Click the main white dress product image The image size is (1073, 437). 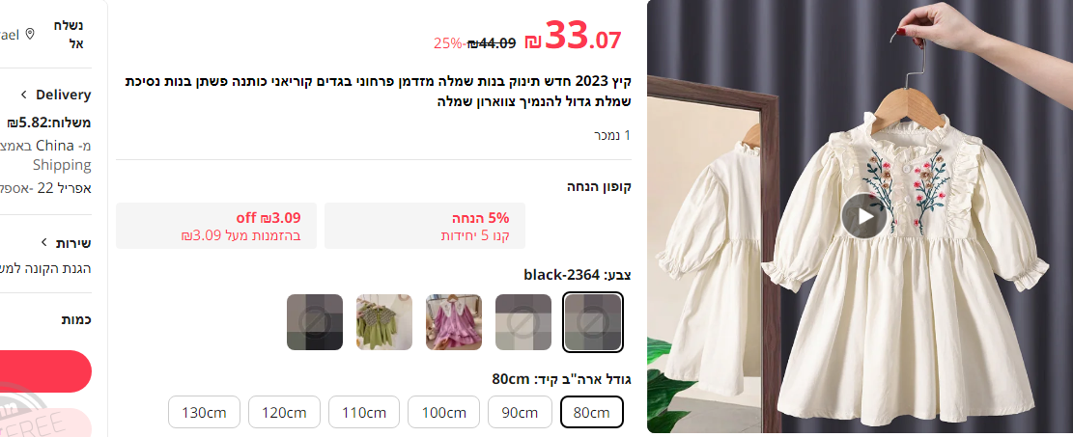pos(861,216)
